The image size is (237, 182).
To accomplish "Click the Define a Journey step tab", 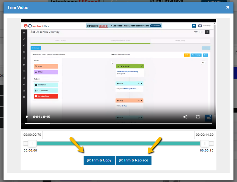I will coord(60,41).
